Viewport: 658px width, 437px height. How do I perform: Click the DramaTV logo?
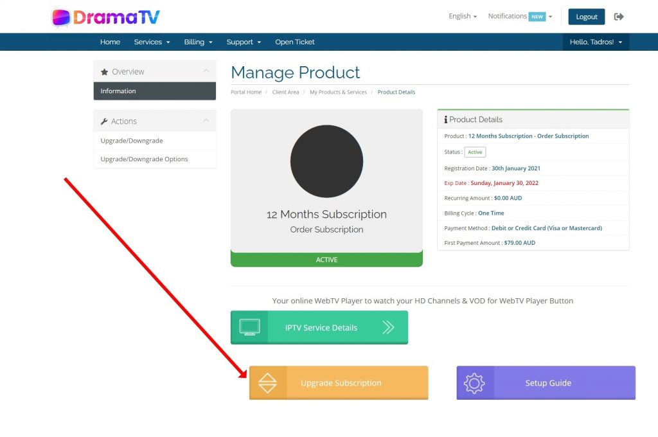[105, 17]
